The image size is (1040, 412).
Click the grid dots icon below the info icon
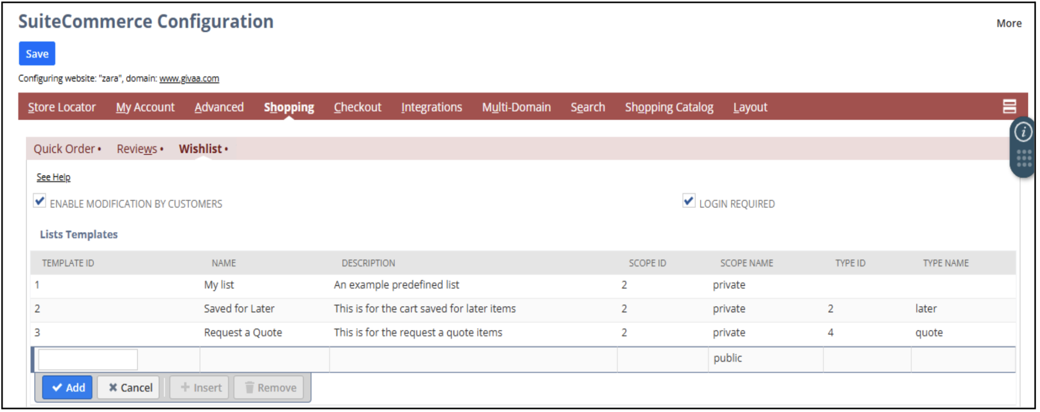click(1024, 158)
